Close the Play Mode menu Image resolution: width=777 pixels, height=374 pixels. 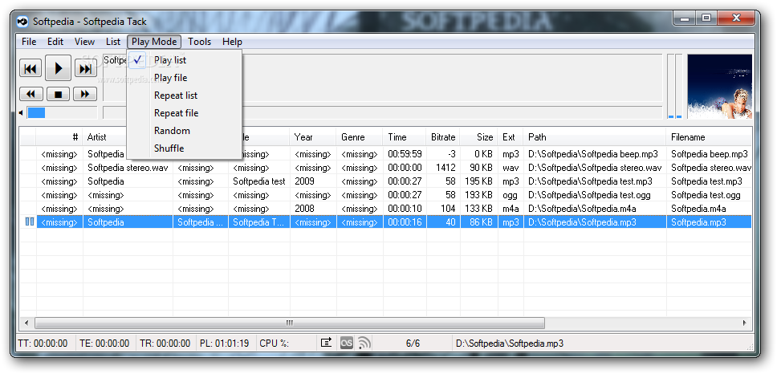click(x=154, y=42)
